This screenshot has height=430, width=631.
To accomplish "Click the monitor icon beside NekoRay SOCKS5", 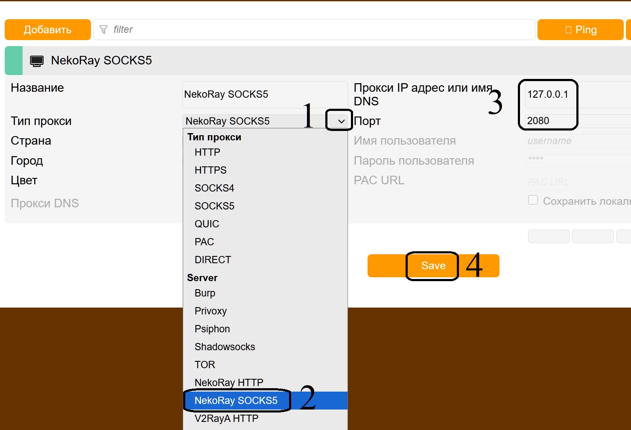I will [x=37, y=61].
